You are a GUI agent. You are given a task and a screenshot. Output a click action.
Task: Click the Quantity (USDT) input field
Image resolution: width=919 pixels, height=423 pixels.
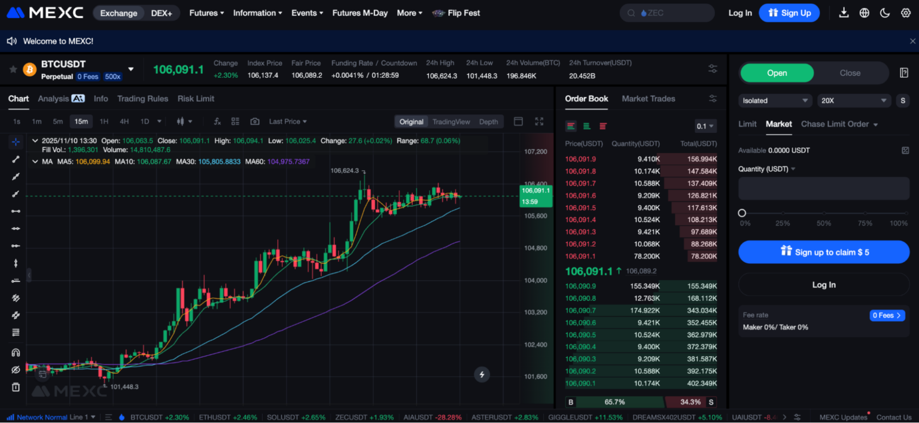click(x=823, y=188)
